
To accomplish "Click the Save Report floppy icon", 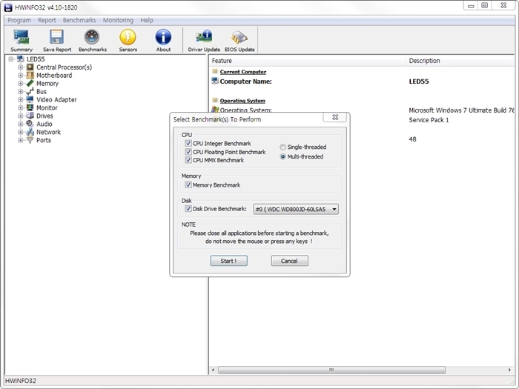I will [57, 37].
